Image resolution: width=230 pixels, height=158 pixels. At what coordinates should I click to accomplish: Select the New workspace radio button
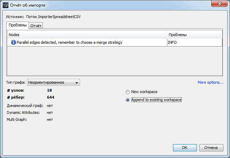128,92
